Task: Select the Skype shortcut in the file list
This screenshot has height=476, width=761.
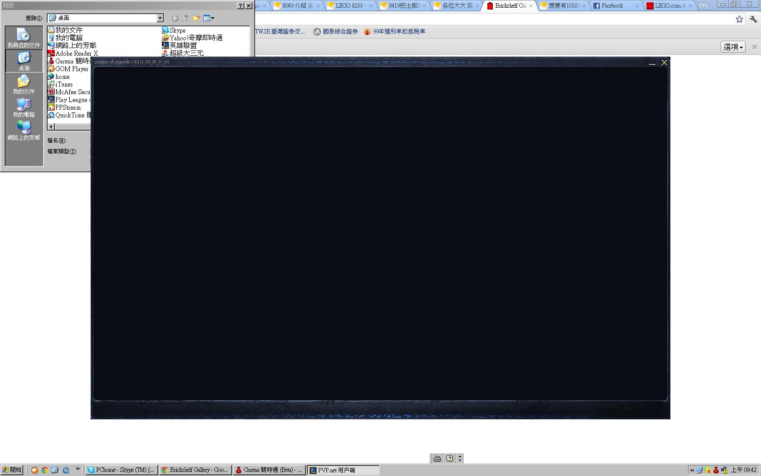Action: [174, 30]
